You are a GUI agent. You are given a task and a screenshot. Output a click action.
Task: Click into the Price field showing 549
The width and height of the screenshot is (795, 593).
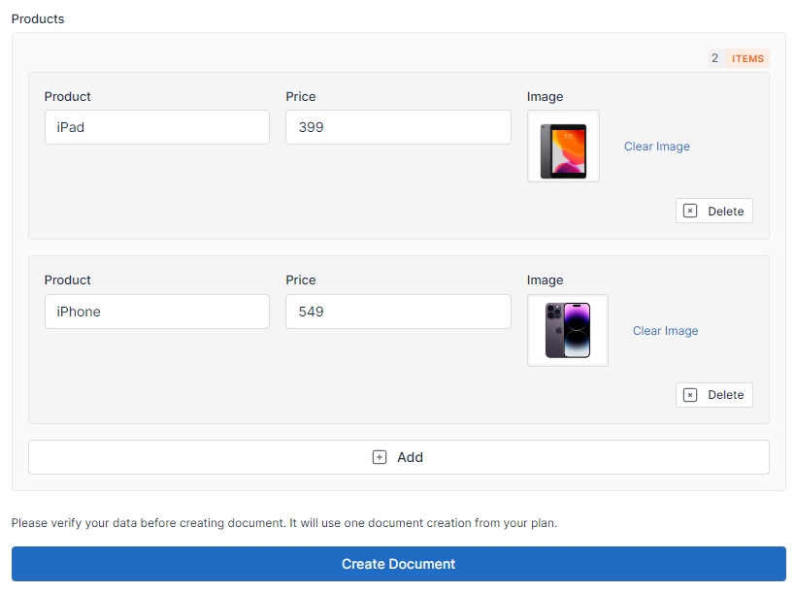click(398, 312)
